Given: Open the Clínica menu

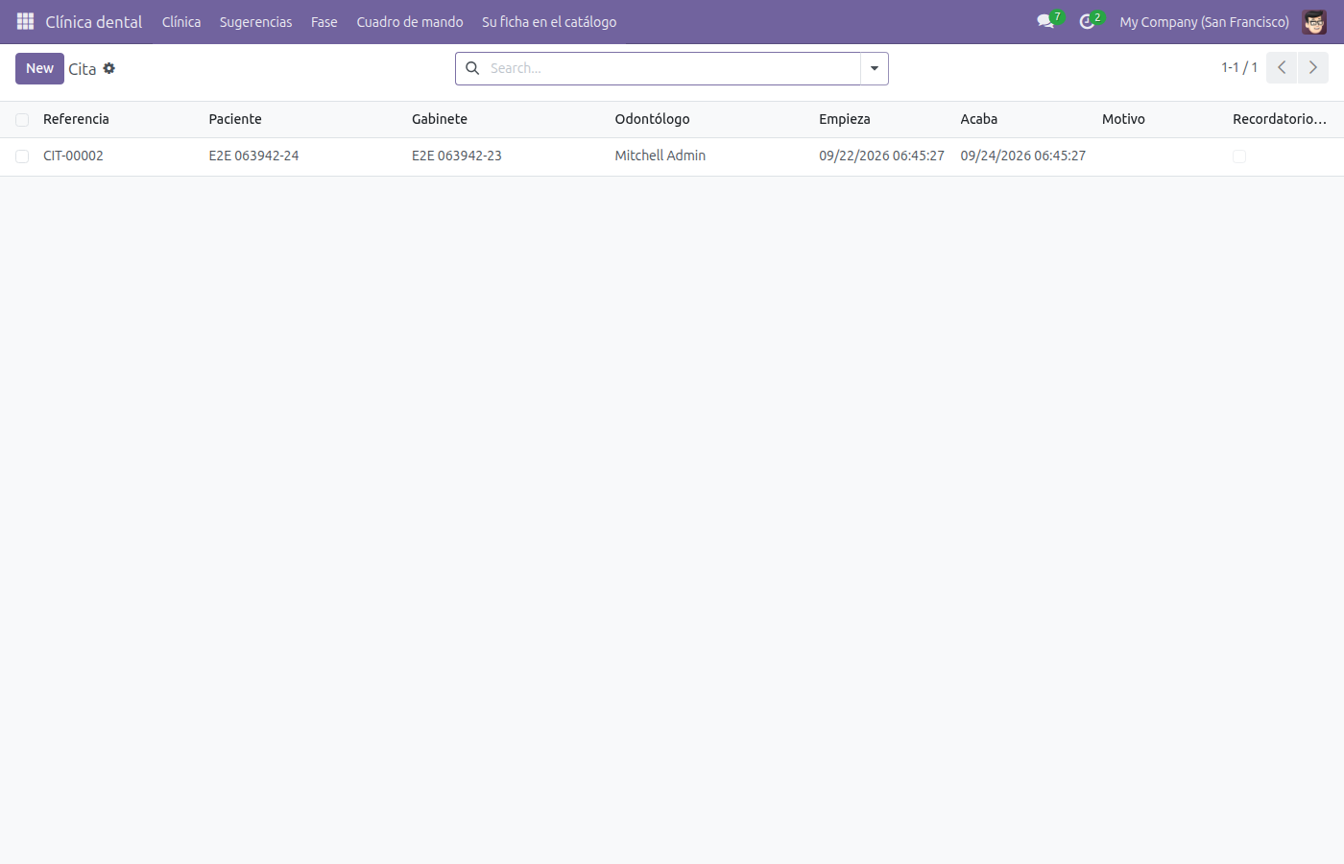Looking at the screenshot, I should click(x=181, y=21).
